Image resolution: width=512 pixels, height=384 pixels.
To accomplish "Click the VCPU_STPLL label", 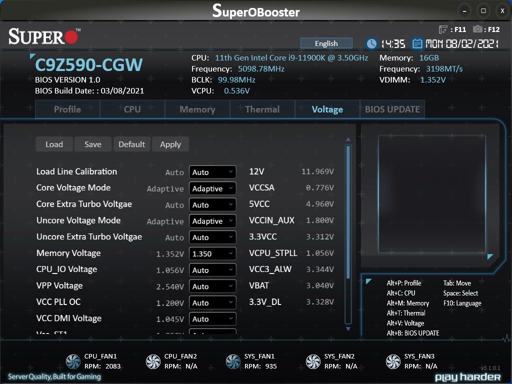I will pos(273,253).
